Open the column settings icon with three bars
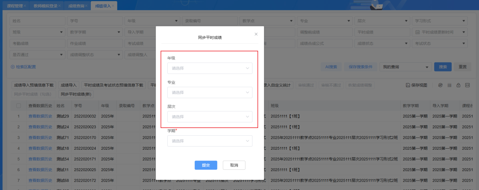The image size is (479, 190). [x=449, y=85]
